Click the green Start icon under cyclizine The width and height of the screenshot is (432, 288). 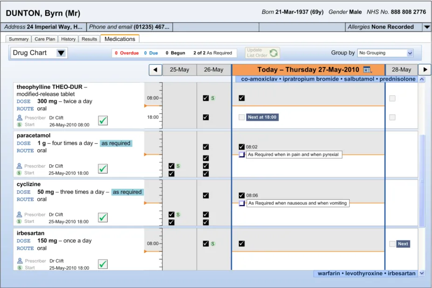coord(20,221)
